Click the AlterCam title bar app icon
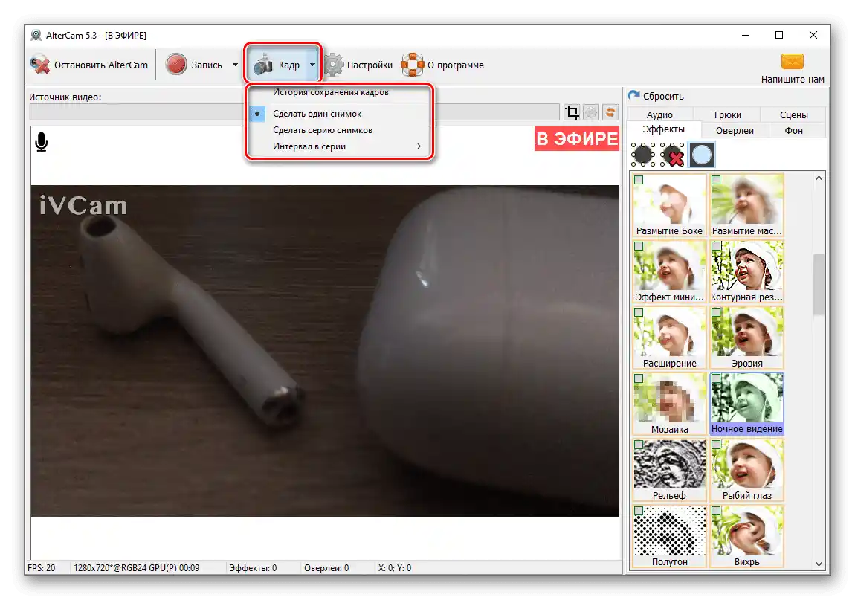The image size is (855, 600). point(36,36)
